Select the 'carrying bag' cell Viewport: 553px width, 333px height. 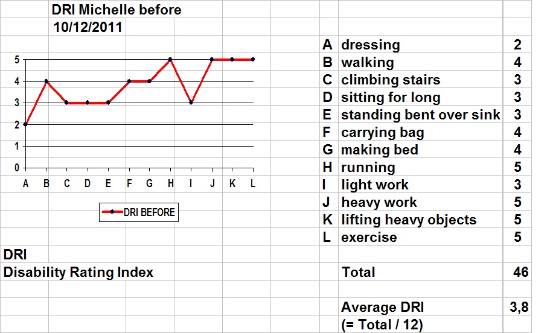[420, 132]
